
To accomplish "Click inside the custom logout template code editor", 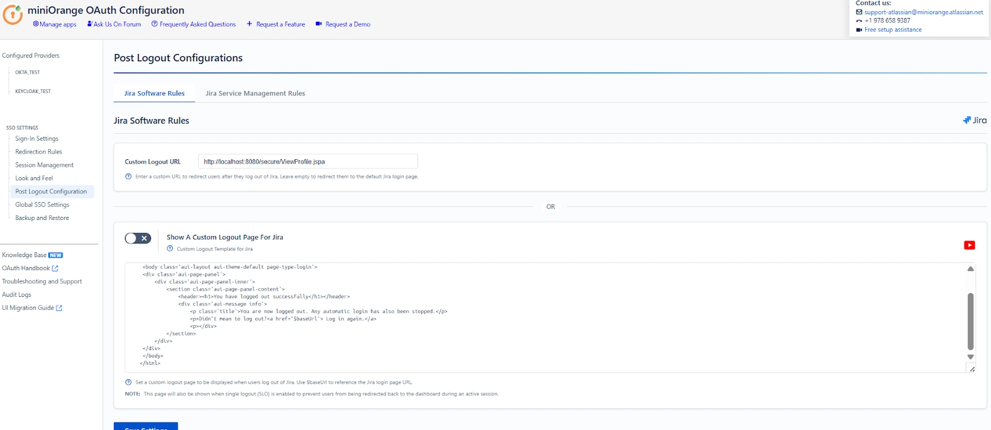I will pyautogui.click(x=546, y=318).
